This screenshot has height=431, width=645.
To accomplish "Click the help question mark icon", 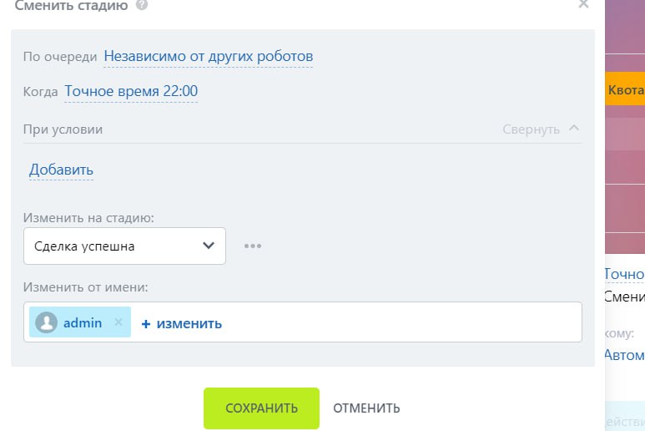I will point(142,4).
